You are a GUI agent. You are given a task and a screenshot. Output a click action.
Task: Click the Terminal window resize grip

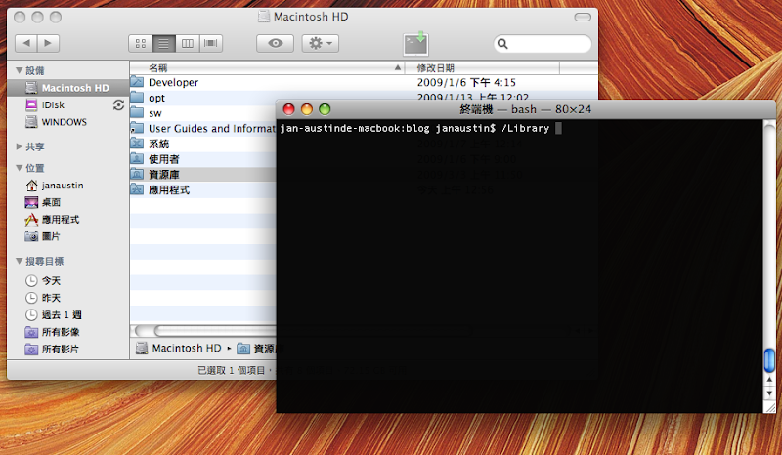(769, 406)
